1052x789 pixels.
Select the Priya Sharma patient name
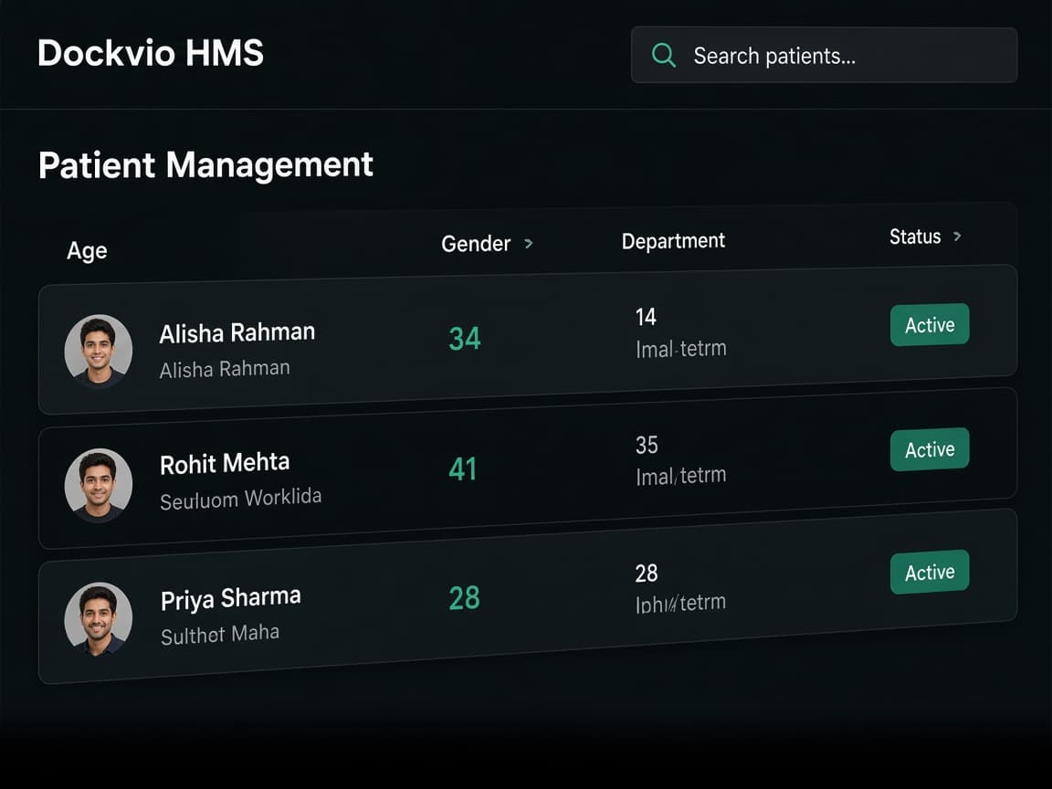(x=230, y=598)
